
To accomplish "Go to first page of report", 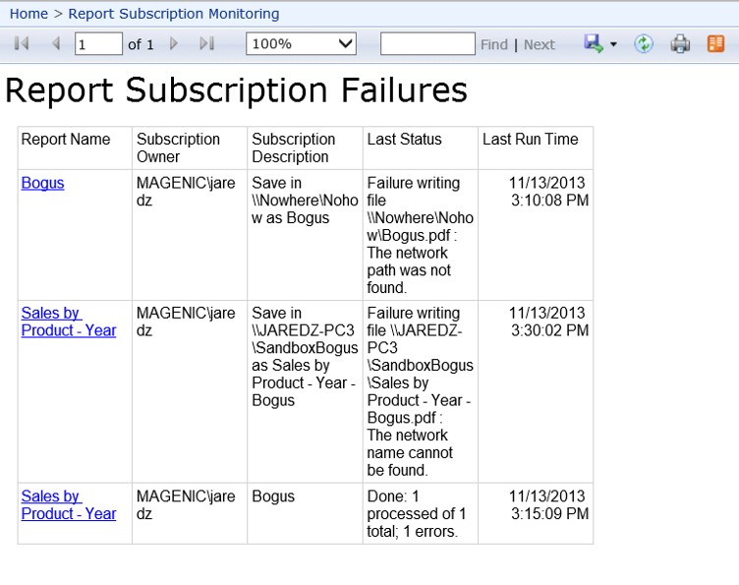I will click(22, 44).
